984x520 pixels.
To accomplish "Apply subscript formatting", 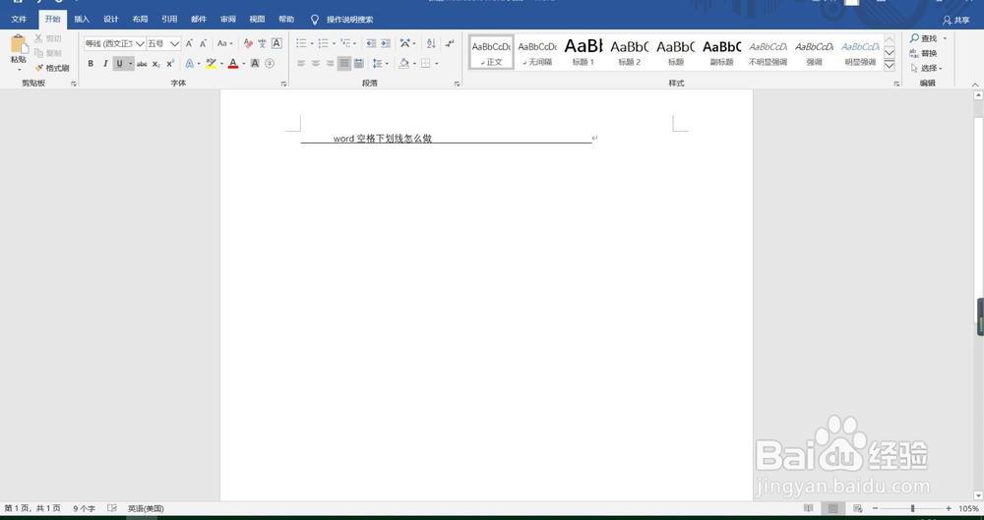I will click(156, 63).
